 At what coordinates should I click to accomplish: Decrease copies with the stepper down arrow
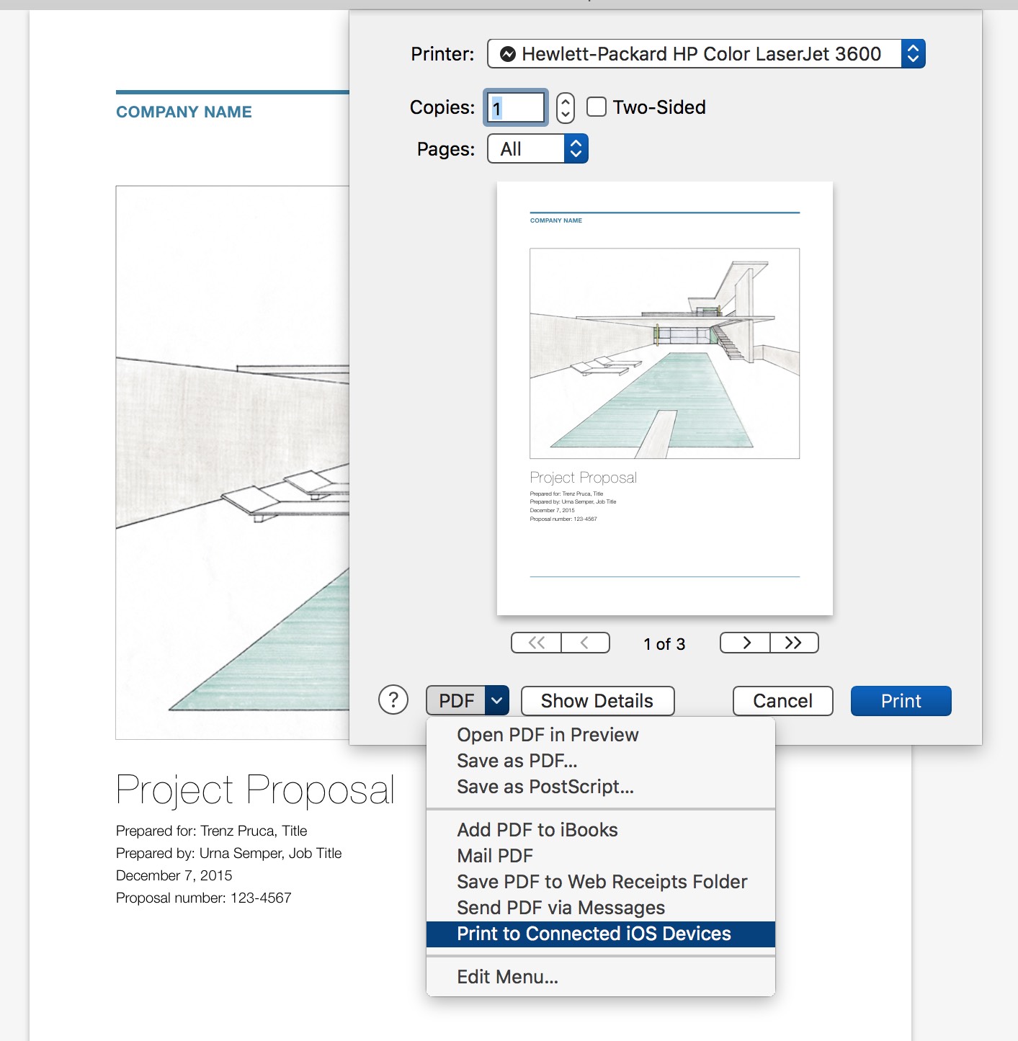[566, 113]
